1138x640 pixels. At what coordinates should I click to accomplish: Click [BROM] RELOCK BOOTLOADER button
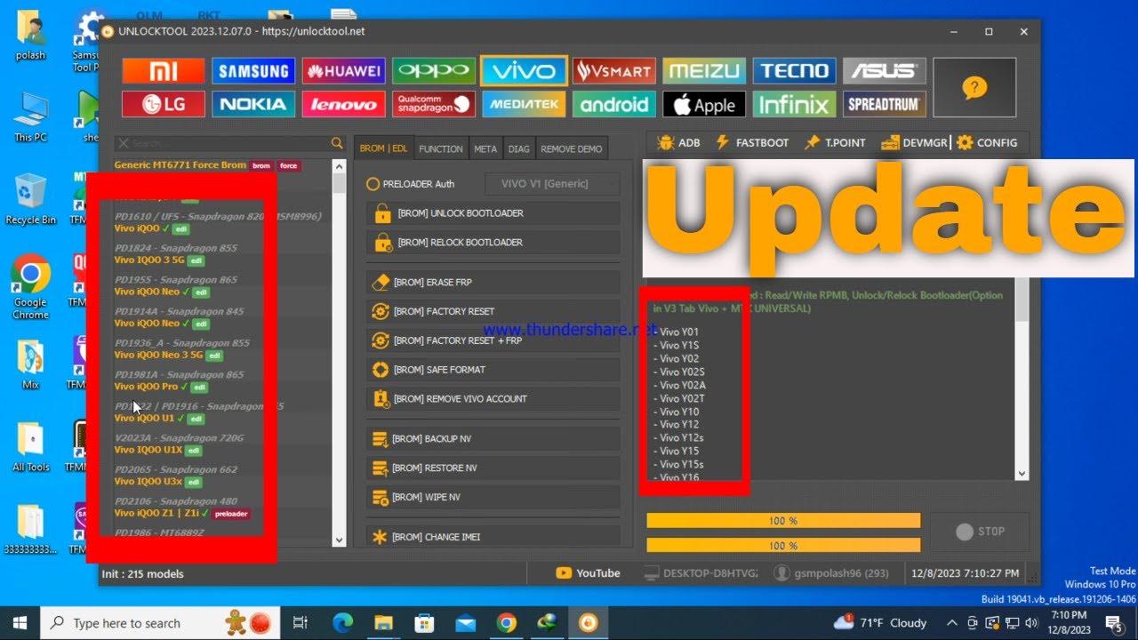493,242
